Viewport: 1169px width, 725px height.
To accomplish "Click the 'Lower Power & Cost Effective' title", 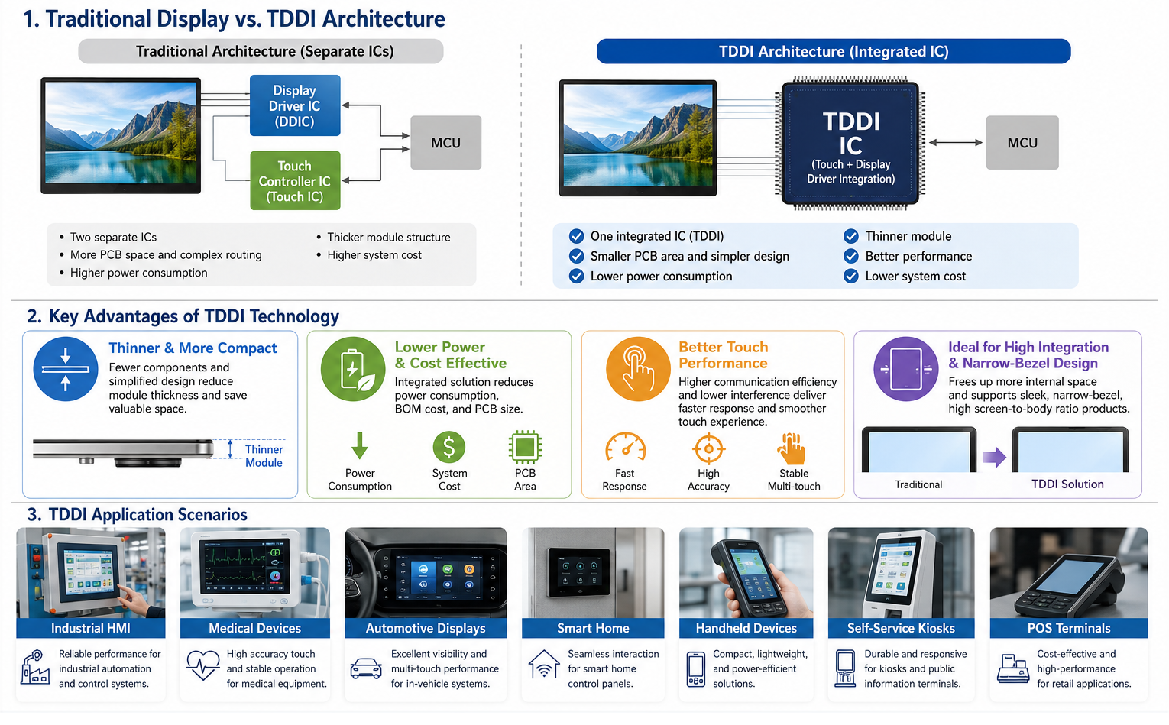I will (451, 355).
